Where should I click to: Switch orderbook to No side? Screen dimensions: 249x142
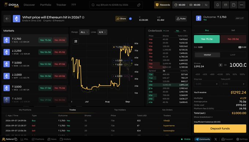[185, 31]
